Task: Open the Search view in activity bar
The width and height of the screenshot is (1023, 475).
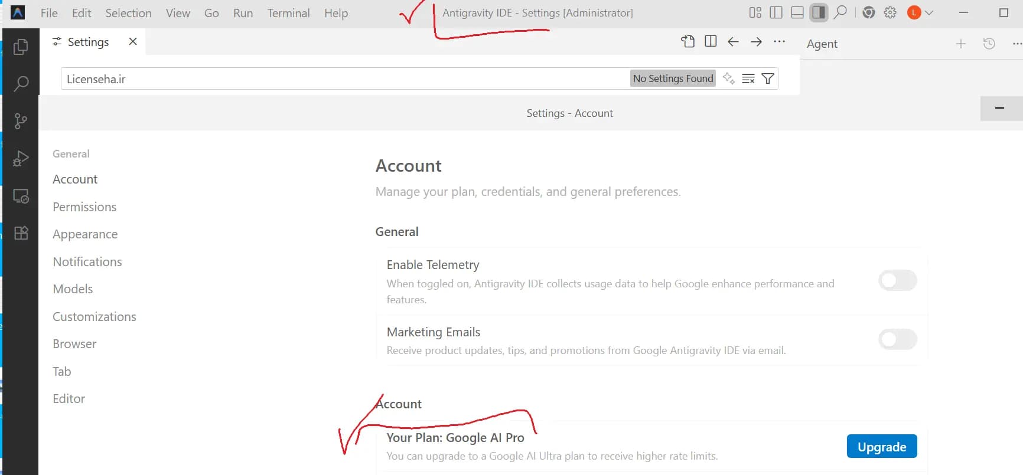Action: point(21,84)
